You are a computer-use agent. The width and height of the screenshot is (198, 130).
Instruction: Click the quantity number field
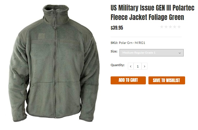pyautogui.click(x=138, y=66)
